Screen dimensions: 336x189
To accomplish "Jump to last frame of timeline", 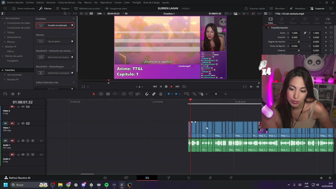I will [177, 87].
